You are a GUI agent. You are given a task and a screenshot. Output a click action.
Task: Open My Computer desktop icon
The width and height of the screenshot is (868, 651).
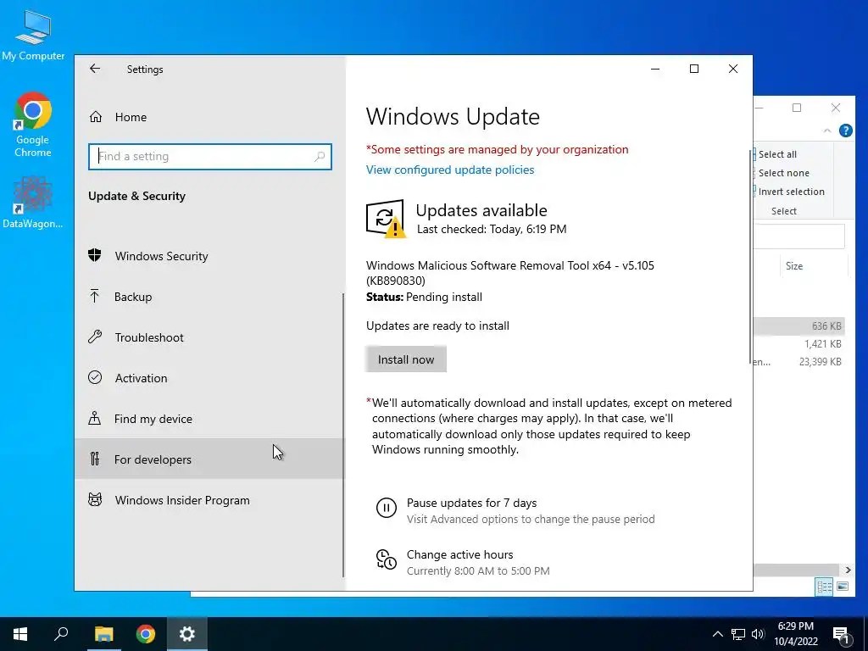tap(33, 36)
